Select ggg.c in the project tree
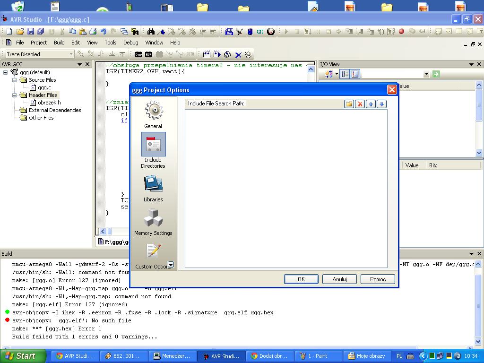This screenshot has height=363, width=484. (x=44, y=87)
